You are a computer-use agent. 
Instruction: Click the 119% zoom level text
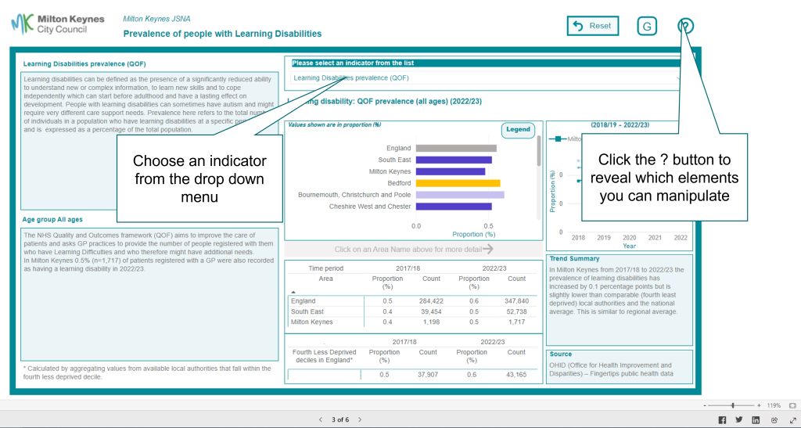coord(774,405)
